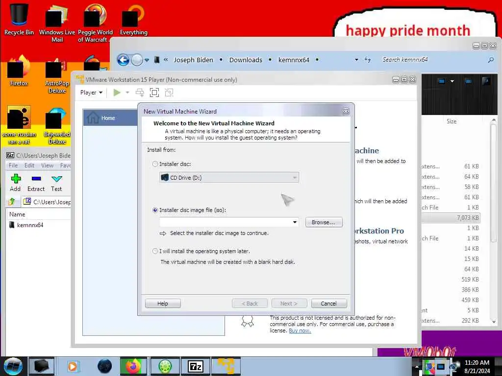Open the CD Drive (D:) dropdown
Image resolution: width=502 pixels, height=376 pixels.
pyautogui.click(x=229, y=177)
